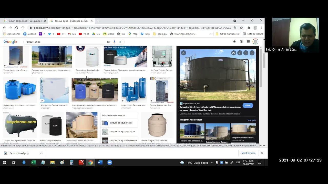Select related search 'tanques de agua de cemento'

point(119,140)
